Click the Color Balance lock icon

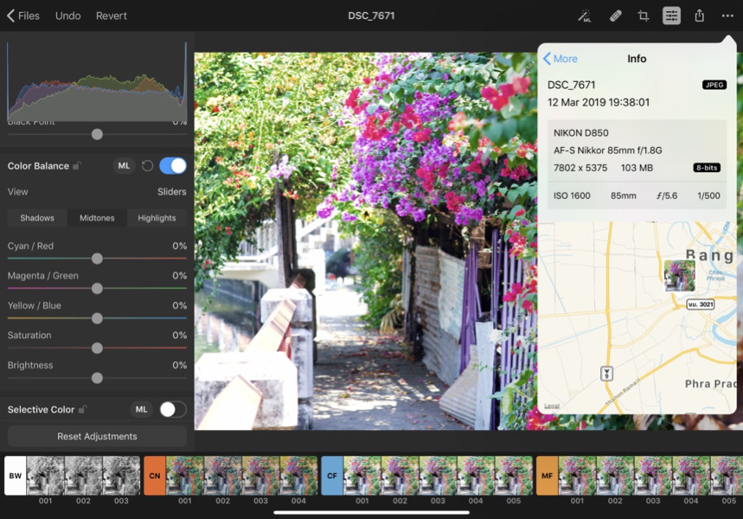coord(77,165)
